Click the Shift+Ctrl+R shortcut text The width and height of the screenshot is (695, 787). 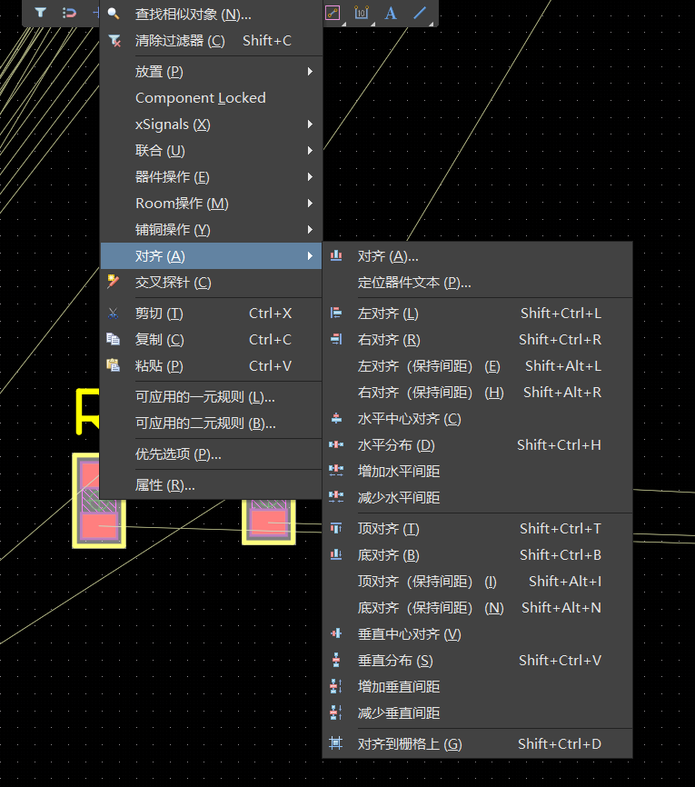pyautogui.click(x=560, y=339)
